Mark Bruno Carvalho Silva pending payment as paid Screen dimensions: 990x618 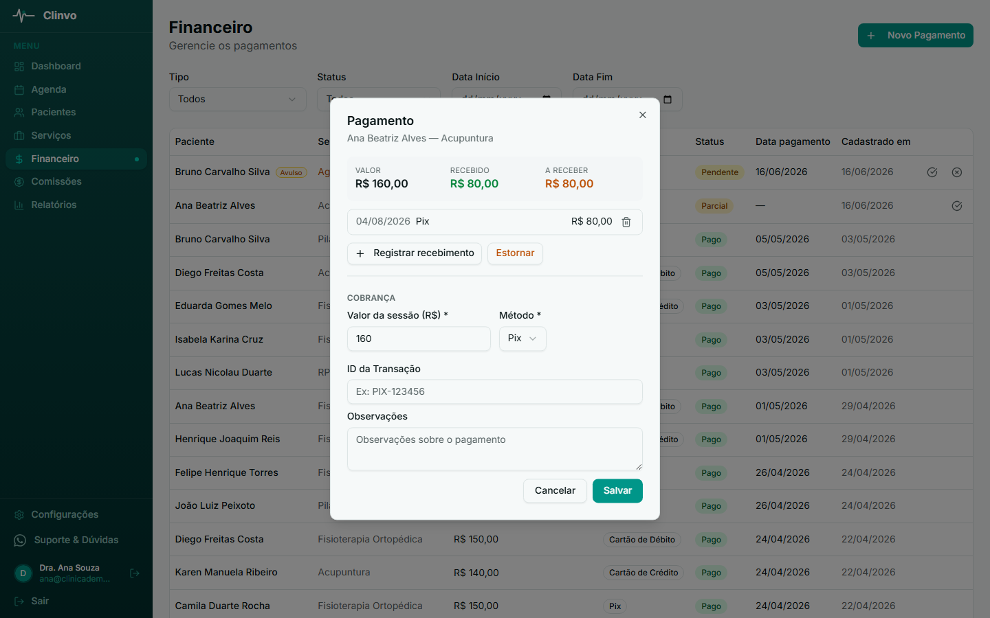pos(932,172)
